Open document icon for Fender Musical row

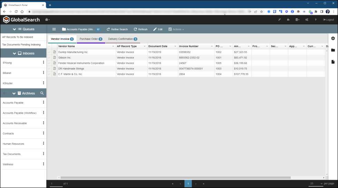(x=54, y=63)
